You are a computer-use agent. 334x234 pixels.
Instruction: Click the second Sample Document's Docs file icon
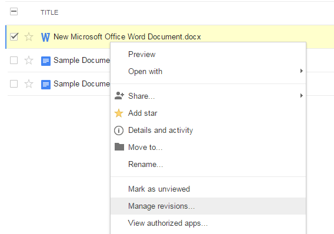[46, 84]
